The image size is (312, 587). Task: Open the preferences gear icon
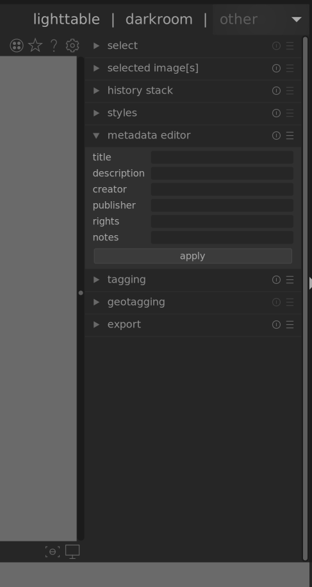tap(72, 45)
